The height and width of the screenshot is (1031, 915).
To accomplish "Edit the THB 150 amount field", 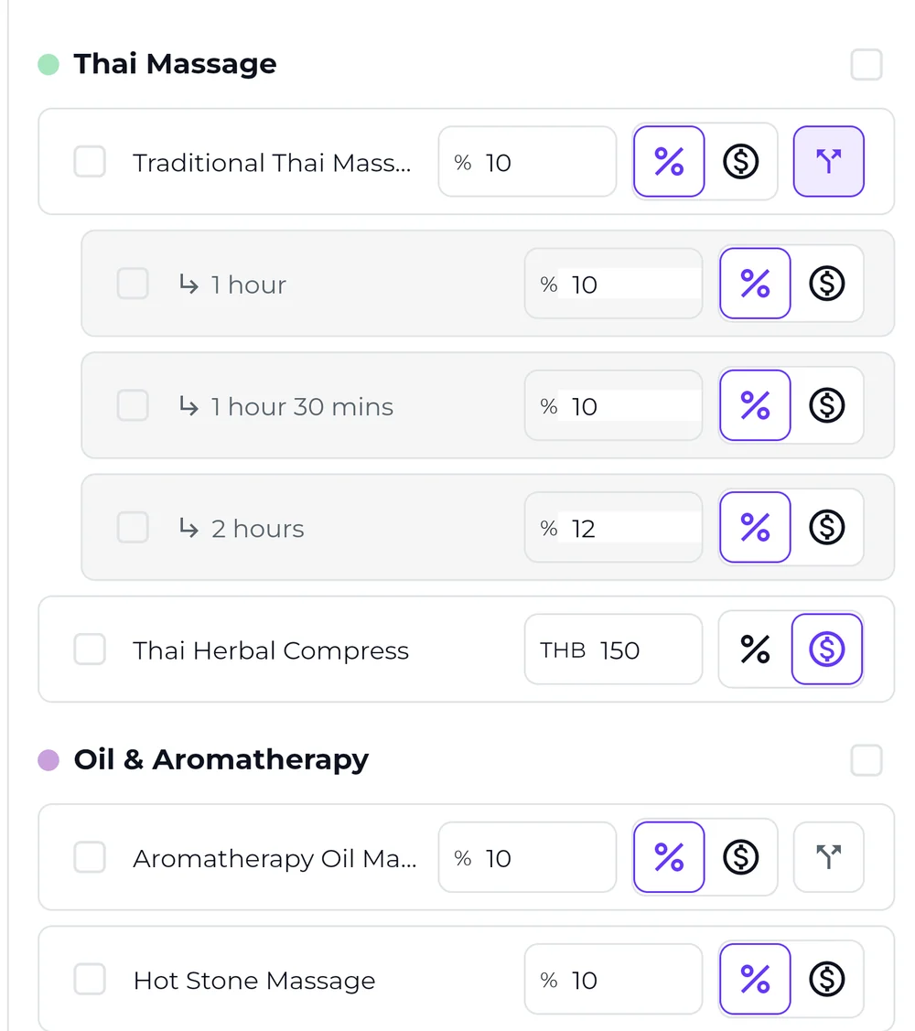I will tap(613, 649).
